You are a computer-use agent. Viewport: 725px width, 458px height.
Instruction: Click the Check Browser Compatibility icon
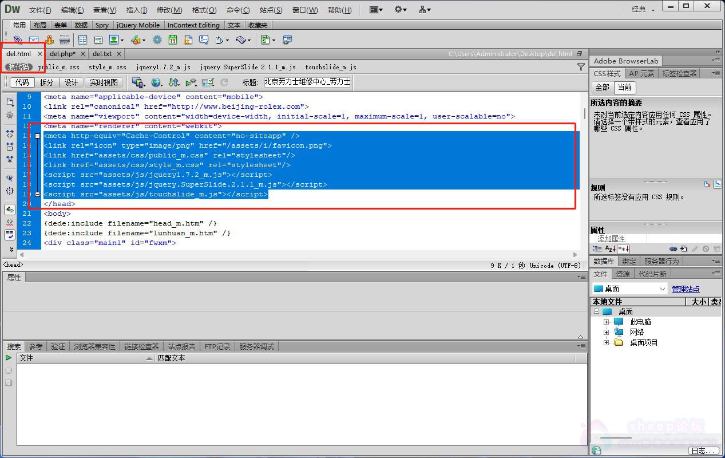pos(208,82)
